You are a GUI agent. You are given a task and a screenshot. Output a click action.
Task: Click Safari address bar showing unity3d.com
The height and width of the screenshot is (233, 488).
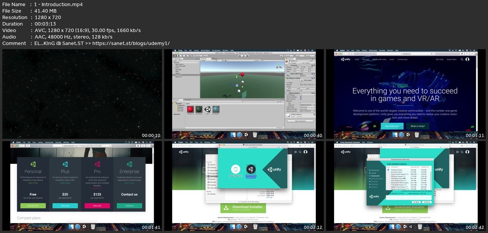406,54
